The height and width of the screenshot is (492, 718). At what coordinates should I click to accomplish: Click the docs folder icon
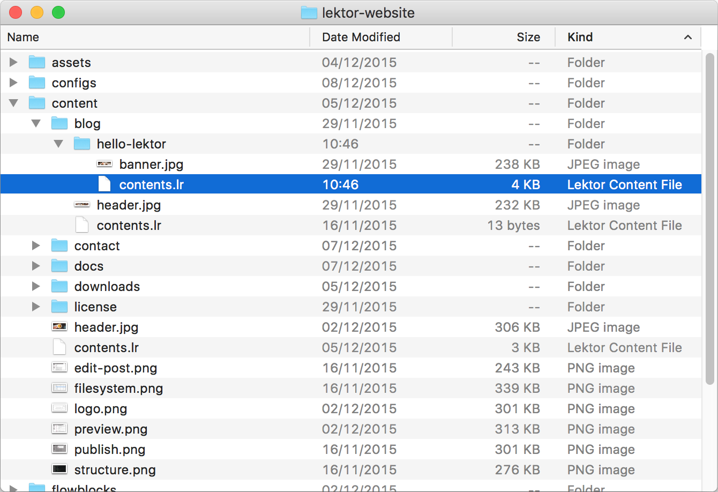tap(59, 266)
